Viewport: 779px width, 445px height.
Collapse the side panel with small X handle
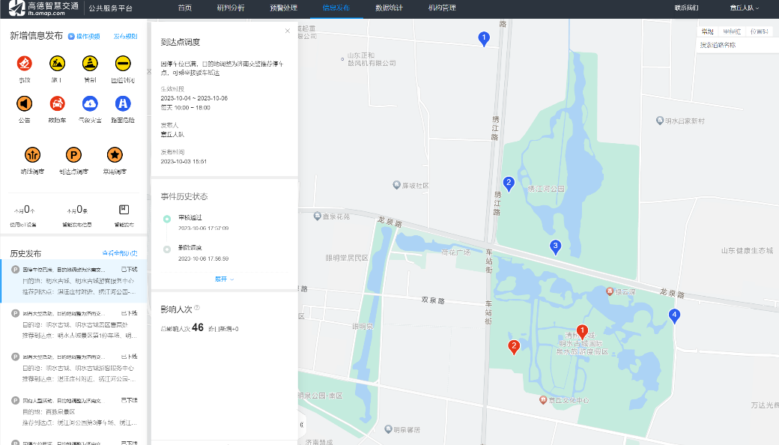tap(149, 71)
